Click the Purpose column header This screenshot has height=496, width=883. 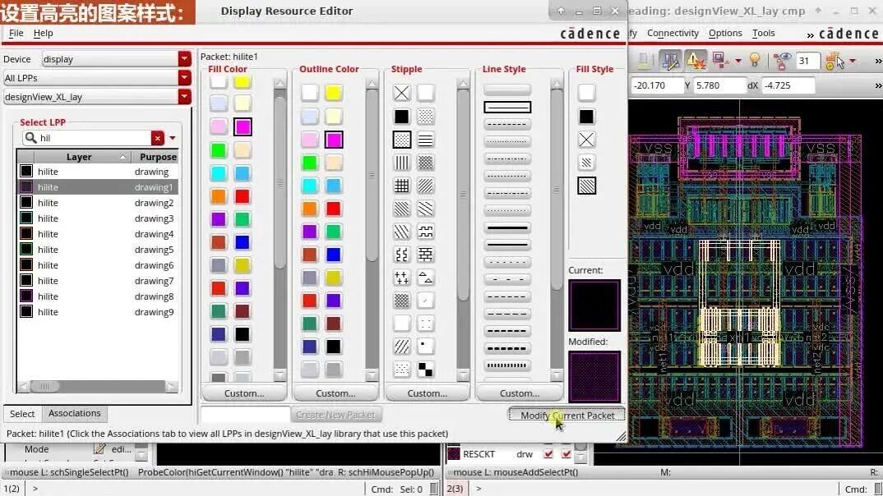click(x=155, y=157)
